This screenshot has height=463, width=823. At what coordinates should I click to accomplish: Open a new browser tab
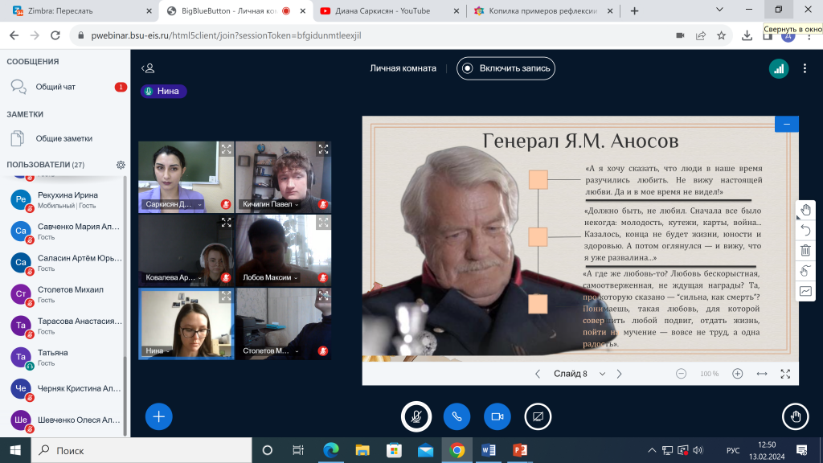point(635,11)
